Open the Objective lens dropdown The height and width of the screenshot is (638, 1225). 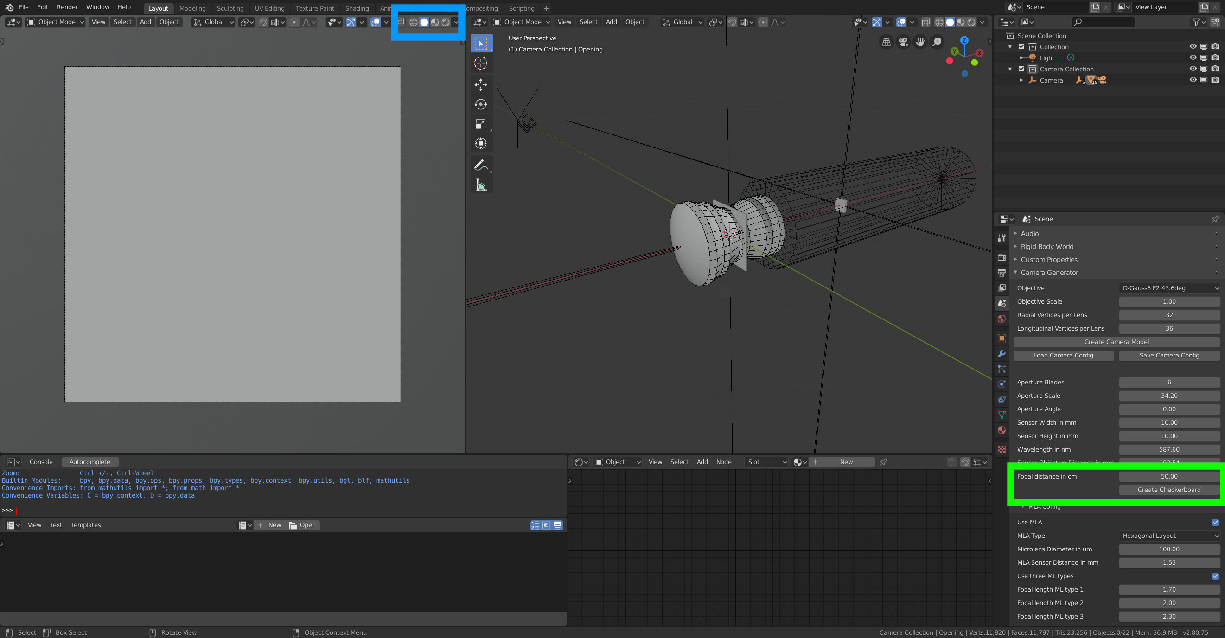pos(1169,288)
